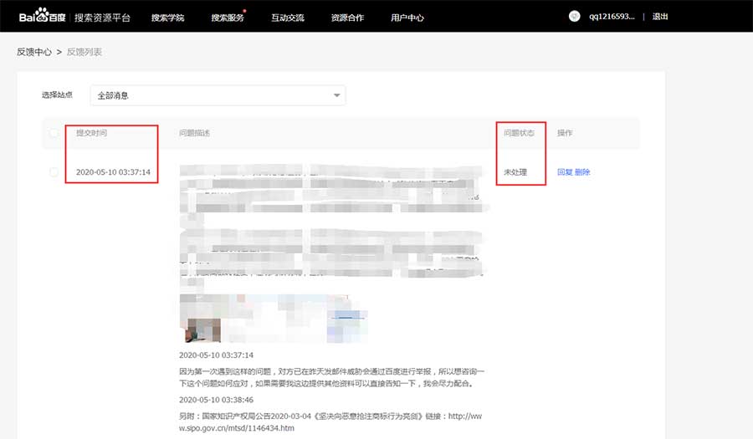
Task: Open the 全部消息 site dropdown
Action: [x=220, y=95]
